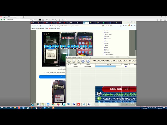Viewport: 167px width, 125px height.
Task: Close the active Firefox tab
Action: [88, 23]
